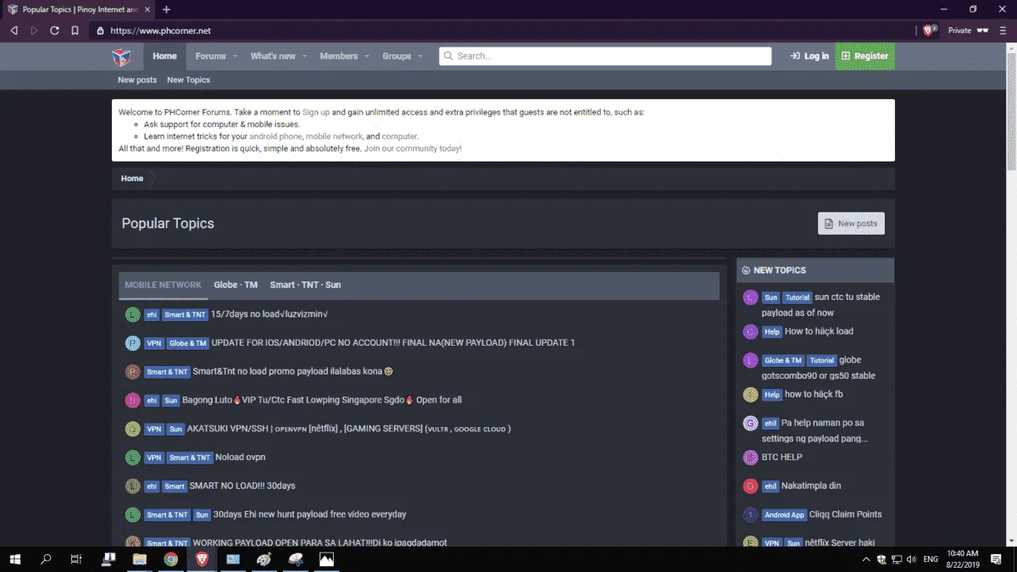Screen dimensions: 1017x572
Task: Follow the Sign up link in welcome notice
Action: tap(316, 112)
